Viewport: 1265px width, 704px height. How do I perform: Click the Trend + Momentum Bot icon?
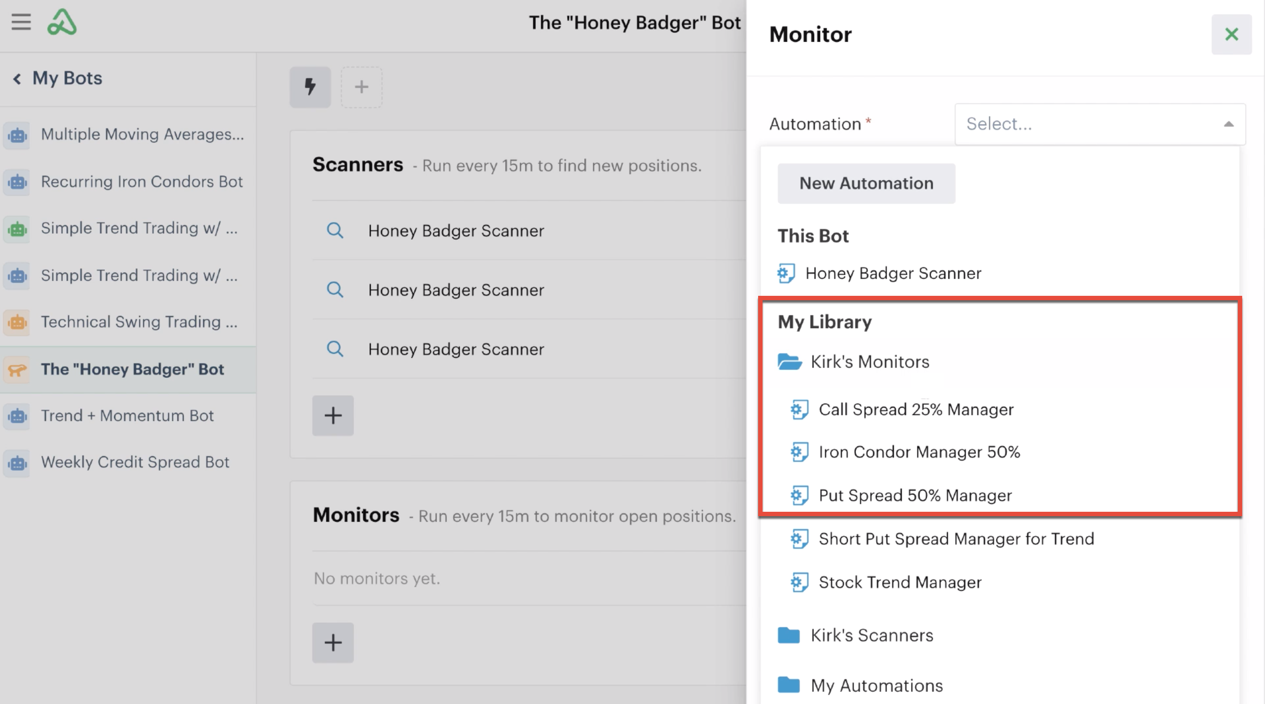(17, 416)
